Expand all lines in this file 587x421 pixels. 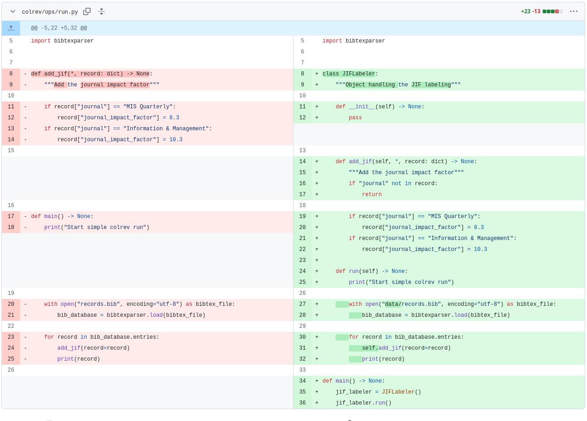101,11
